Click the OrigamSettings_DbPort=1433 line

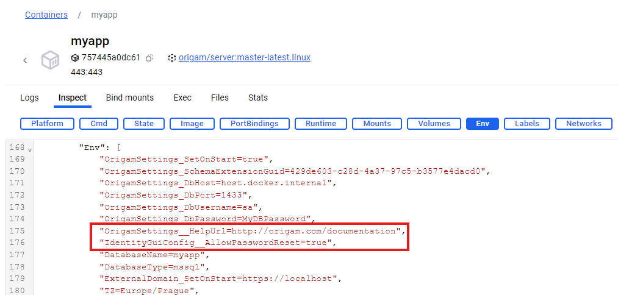point(175,195)
